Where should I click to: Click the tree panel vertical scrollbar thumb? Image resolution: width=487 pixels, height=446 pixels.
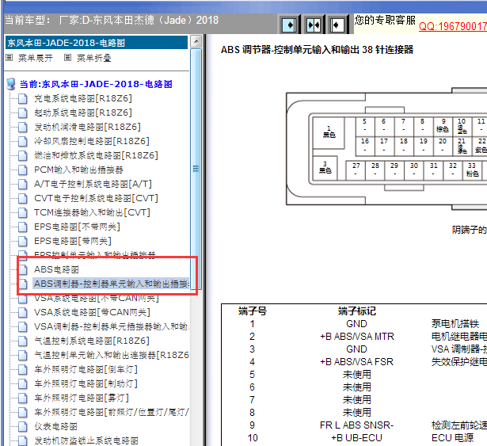pyautogui.click(x=196, y=169)
